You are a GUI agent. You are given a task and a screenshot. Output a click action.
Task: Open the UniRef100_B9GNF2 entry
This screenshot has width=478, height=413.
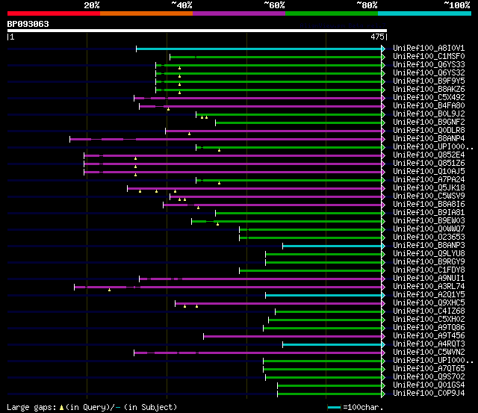429,122
